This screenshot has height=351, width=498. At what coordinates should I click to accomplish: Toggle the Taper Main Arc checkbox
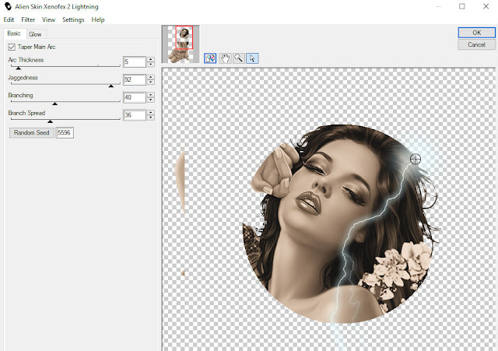tap(12, 47)
